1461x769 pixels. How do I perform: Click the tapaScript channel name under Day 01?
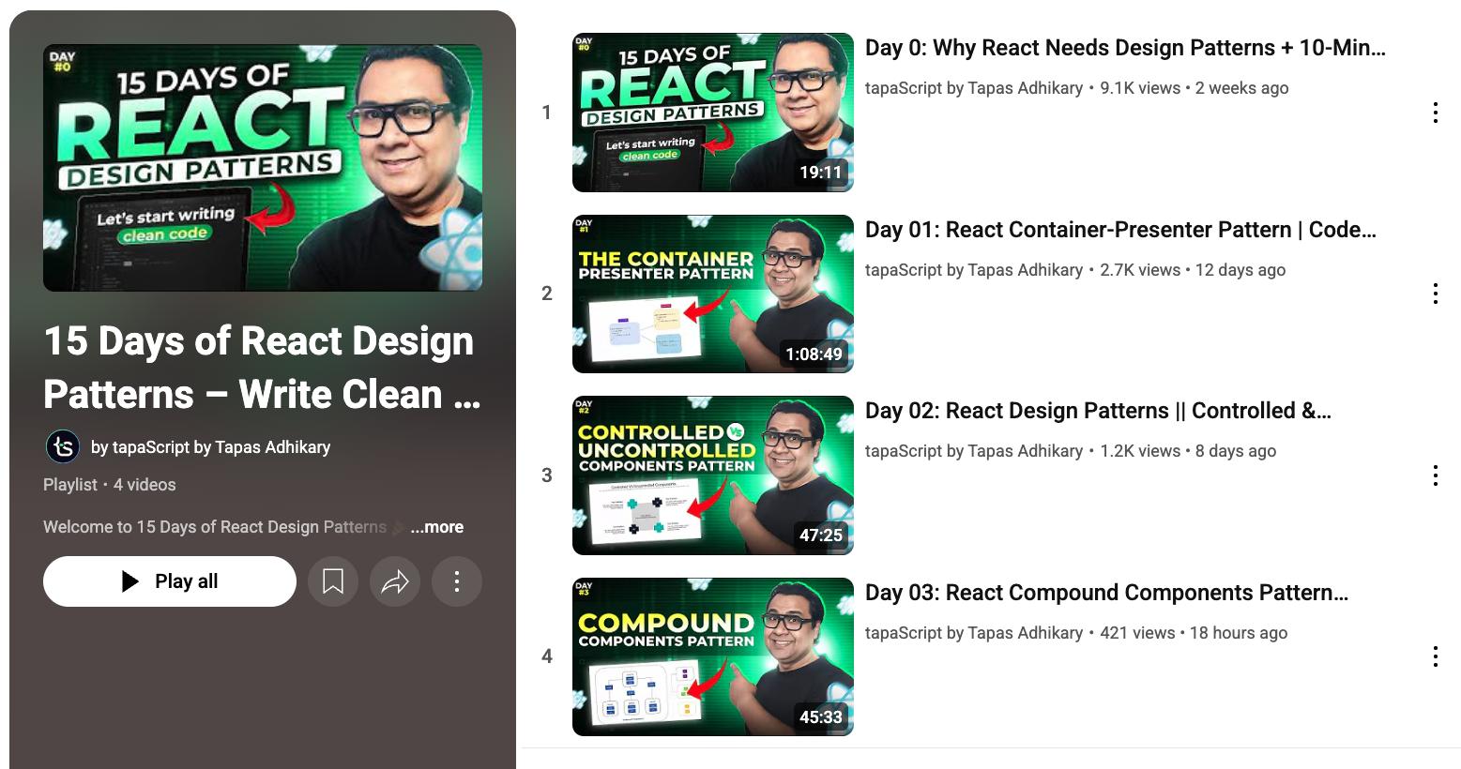(x=974, y=270)
